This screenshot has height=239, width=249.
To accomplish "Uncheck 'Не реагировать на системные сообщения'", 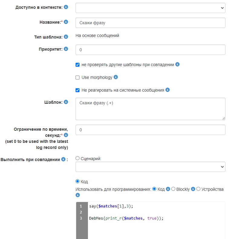I will [x=78, y=90].
